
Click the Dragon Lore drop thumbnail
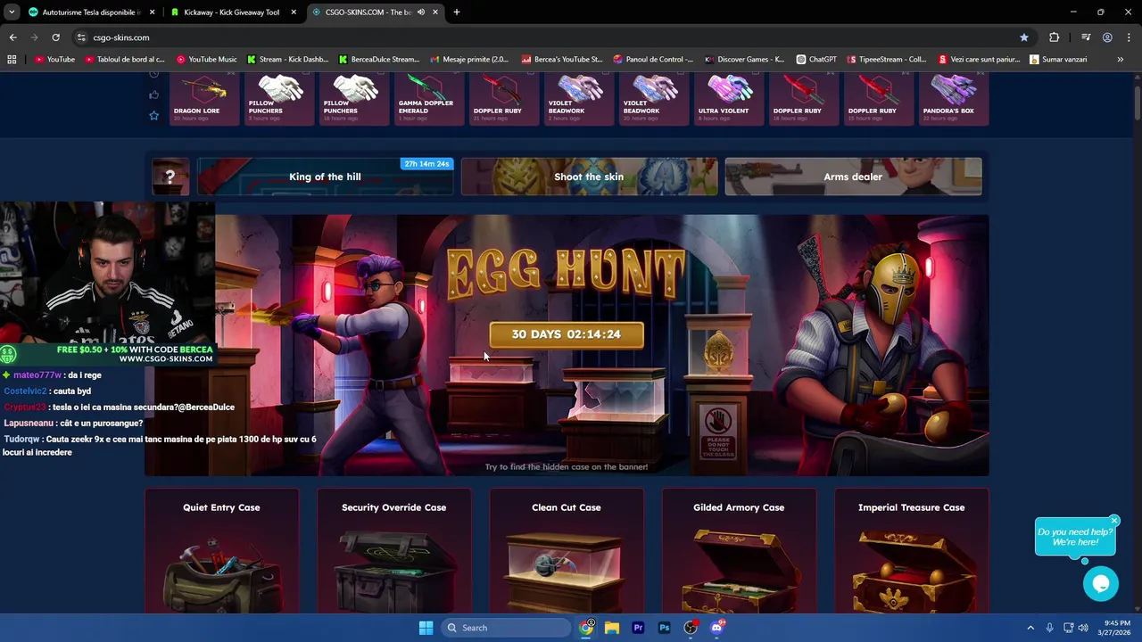coord(205,99)
